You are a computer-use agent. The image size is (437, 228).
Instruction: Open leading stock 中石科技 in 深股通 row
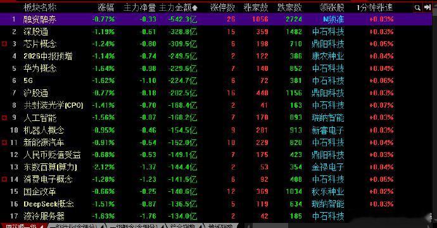[x=328, y=32]
